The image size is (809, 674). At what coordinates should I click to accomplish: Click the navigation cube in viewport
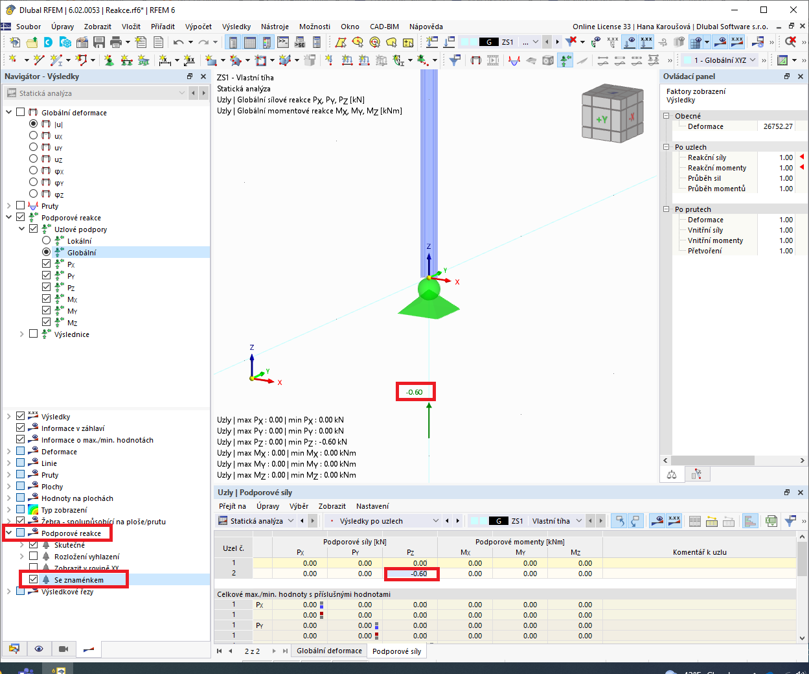612,113
